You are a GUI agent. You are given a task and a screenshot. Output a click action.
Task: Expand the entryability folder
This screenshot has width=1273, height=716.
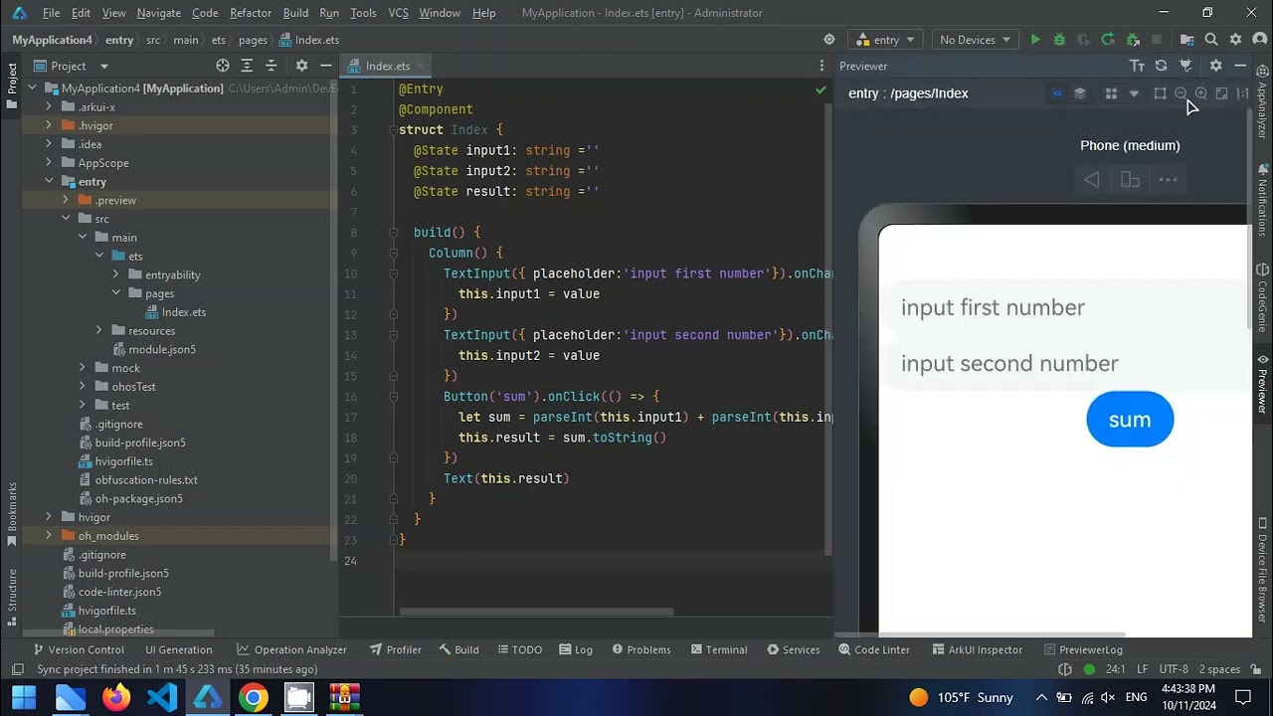[115, 274]
